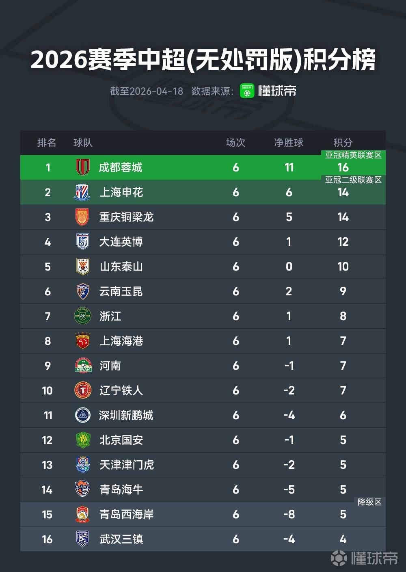The image size is (406, 572).
Task: Click the 积分 column header
Action: tap(343, 143)
